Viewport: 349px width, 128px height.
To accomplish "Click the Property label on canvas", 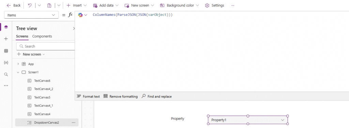I will [x=178, y=119].
